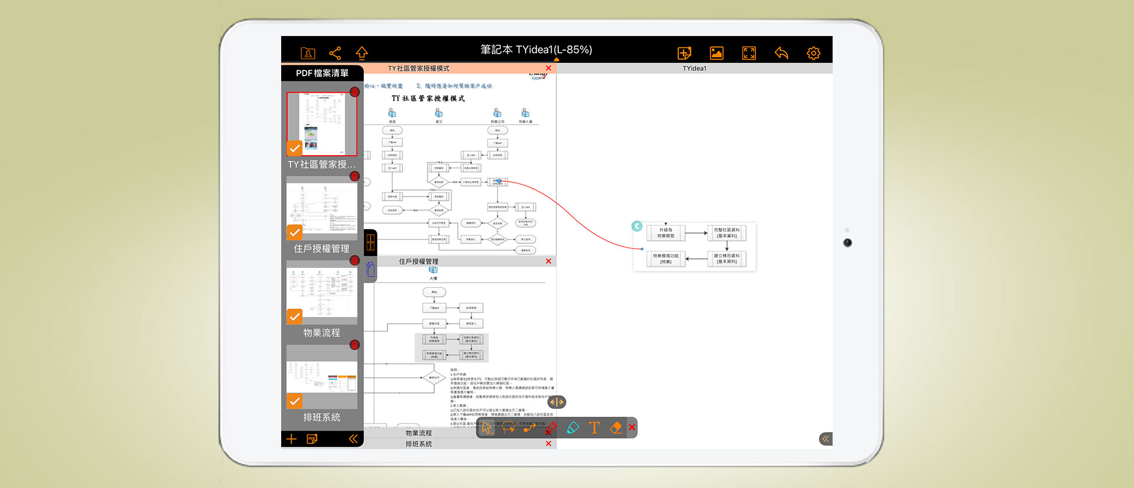Delete TY社區管家授 PDF with trash icon
1134x488 pixels.
tap(354, 92)
